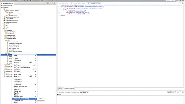
Task: Click red Delete X icon
Action: [x=15, y=71]
